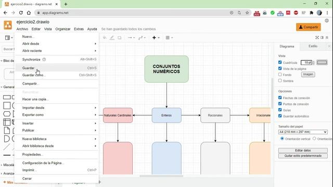The height and width of the screenshot is (187, 333).
Task: Open a new browser tab
Action: tap(66, 4)
